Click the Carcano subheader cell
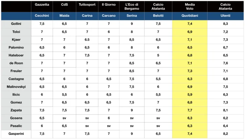Image resolution: width=245 pixels, height=139 pixels. pyautogui.click(x=109, y=16)
